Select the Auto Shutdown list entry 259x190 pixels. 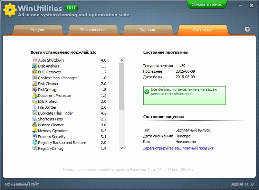tap(69, 60)
